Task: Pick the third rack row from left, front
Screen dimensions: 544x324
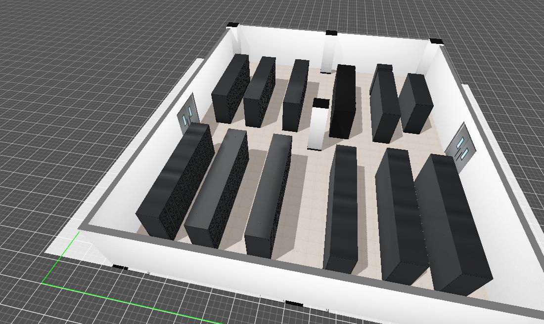Action: [270, 195]
